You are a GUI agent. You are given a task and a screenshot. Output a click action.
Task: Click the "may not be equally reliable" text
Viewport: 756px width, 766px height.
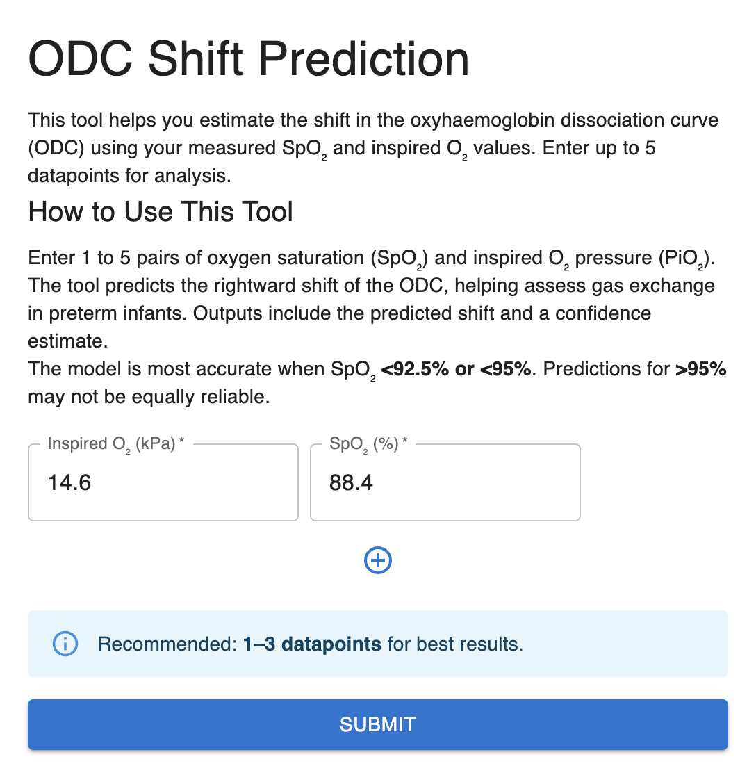(x=148, y=398)
